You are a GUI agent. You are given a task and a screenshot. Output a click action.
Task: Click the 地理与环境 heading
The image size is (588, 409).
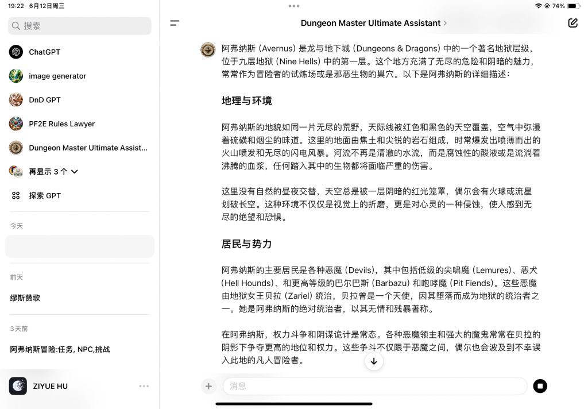point(247,101)
